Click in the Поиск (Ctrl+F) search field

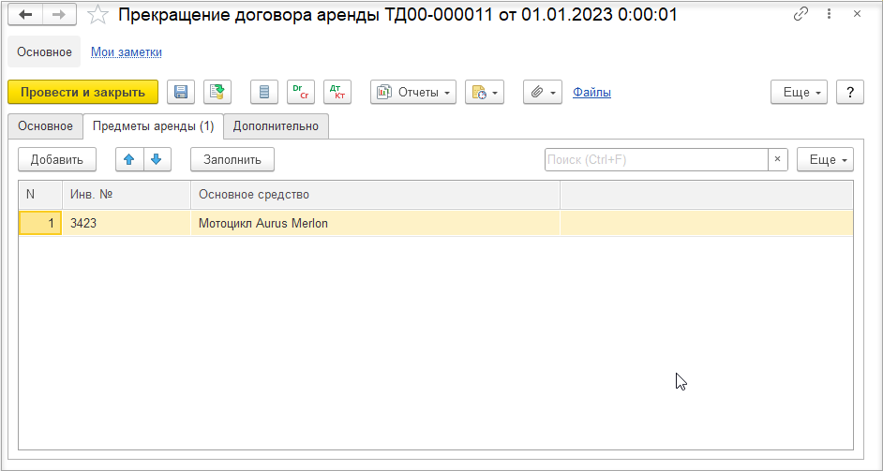[x=656, y=159]
